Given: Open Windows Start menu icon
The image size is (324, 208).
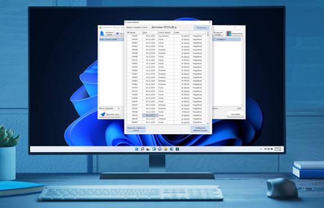Looking at the screenshot, I should click(x=136, y=149).
